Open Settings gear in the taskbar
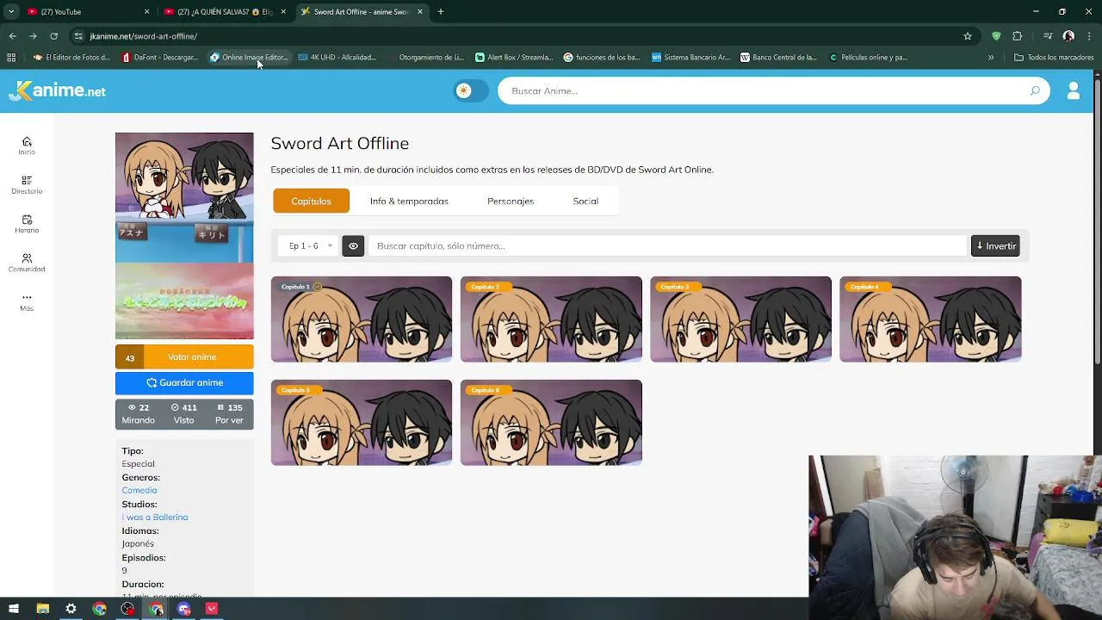This screenshot has width=1102, height=620. pos(71,609)
